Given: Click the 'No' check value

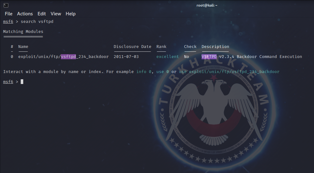Looking at the screenshot, I should [x=187, y=57].
